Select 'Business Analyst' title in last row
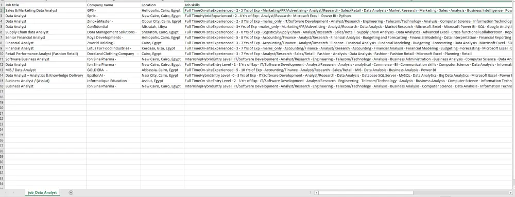Screen dimensions: 515x197 click(x=46, y=86)
